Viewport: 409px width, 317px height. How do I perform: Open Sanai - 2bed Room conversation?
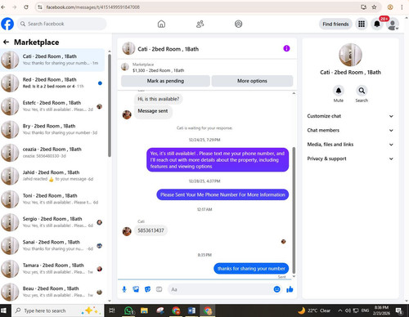coord(52,245)
